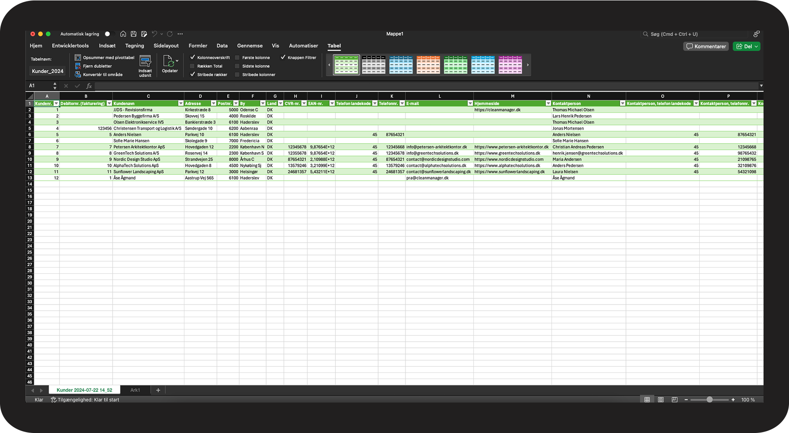This screenshot has width=789, height=433.
Task: Uncheck the Kolonneoverskrift checkbox
Action: click(x=192, y=58)
